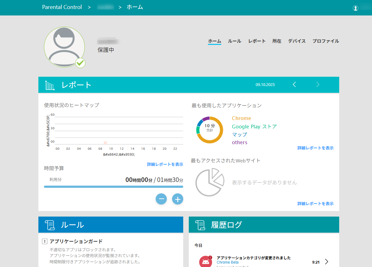Image resolution: width=372 pixels, height=267 pixels.
Task: Go to previous report date
Action: [294, 84]
